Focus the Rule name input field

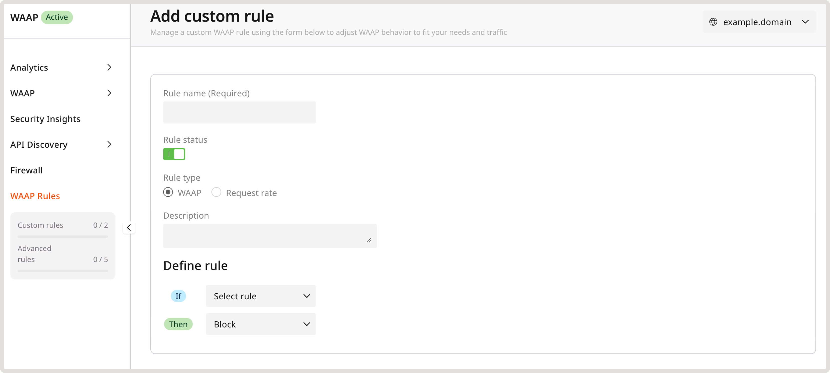click(239, 113)
